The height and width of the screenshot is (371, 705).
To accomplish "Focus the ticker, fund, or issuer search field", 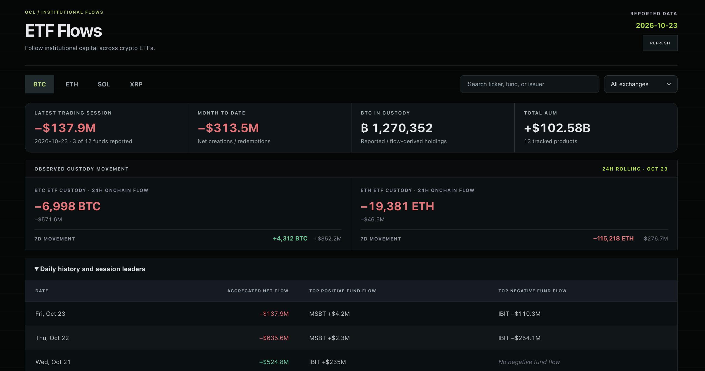I will tap(529, 84).
